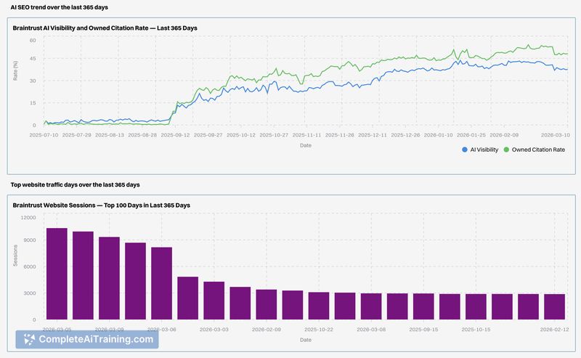
Task: Click the last bar for 2026-02-12
Action: pos(554,306)
